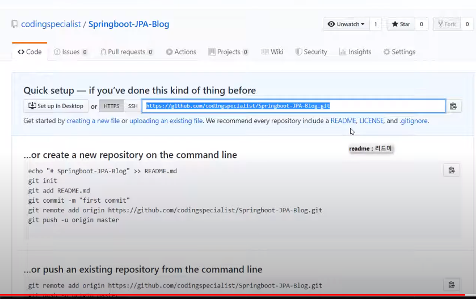Click the play icon in Actions tab
This screenshot has width=476, height=299.
pos(169,52)
